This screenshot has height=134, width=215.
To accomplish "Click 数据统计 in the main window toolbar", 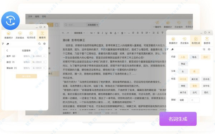I will (168, 24).
